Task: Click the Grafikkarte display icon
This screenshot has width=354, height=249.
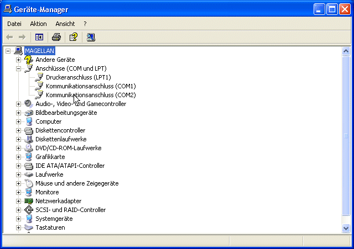Action: (29, 157)
